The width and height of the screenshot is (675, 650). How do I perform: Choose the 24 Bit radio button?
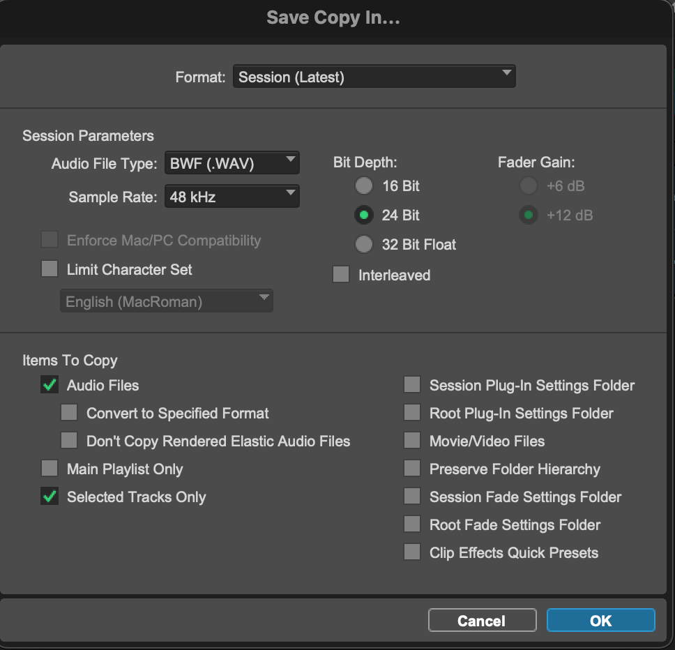coord(364,216)
